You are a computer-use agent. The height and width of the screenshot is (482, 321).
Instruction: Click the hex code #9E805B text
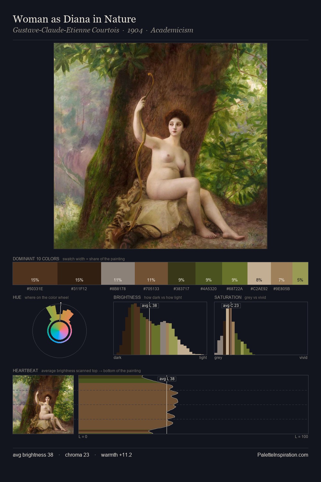[x=282, y=289]
